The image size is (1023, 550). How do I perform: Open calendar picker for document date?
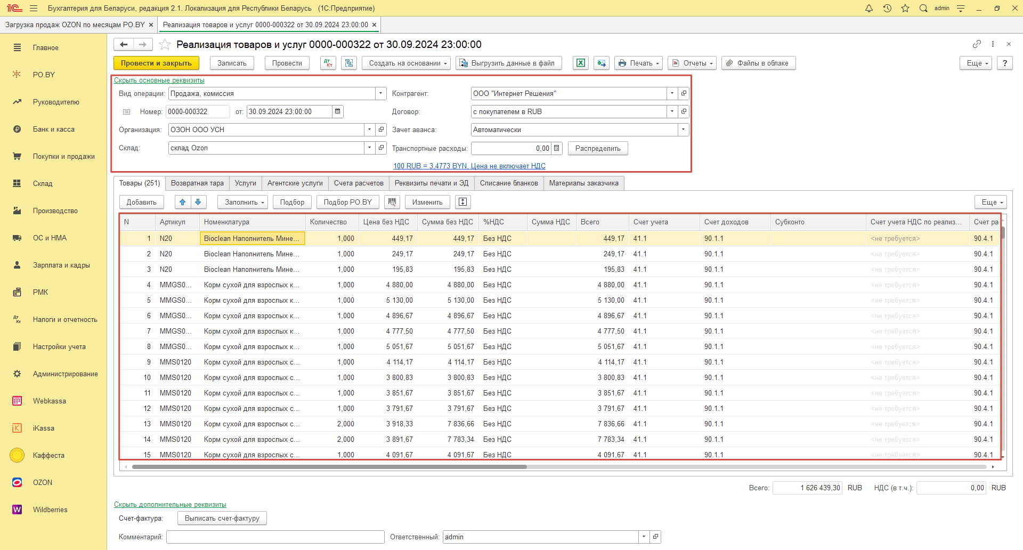tap(337, 111)
